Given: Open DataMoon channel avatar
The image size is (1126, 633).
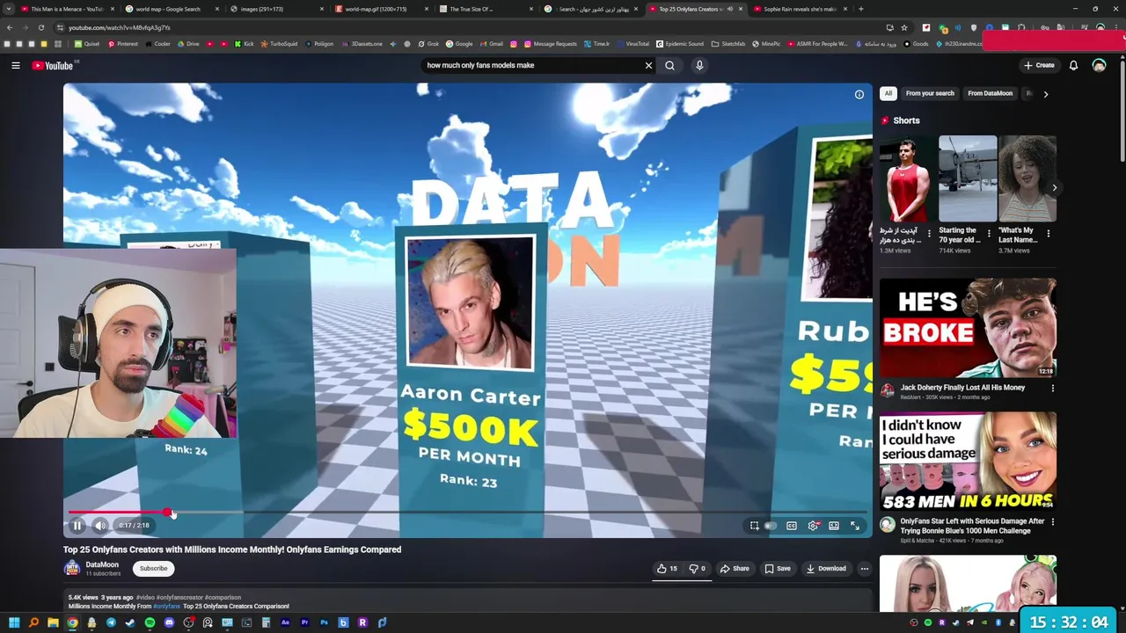Looking at the screenshot, I should coord(72,568).
